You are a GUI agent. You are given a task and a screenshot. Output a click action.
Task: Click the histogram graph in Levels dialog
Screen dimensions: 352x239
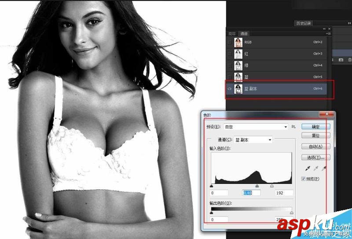pos(251,168)
